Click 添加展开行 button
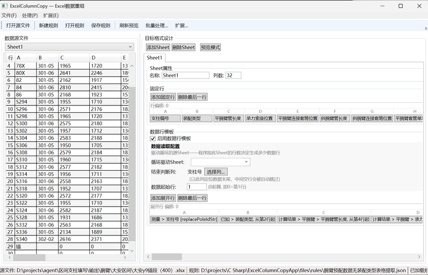 (163, 198)
